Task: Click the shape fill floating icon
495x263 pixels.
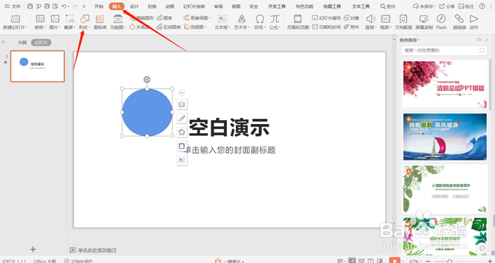Action: [181, 132]
